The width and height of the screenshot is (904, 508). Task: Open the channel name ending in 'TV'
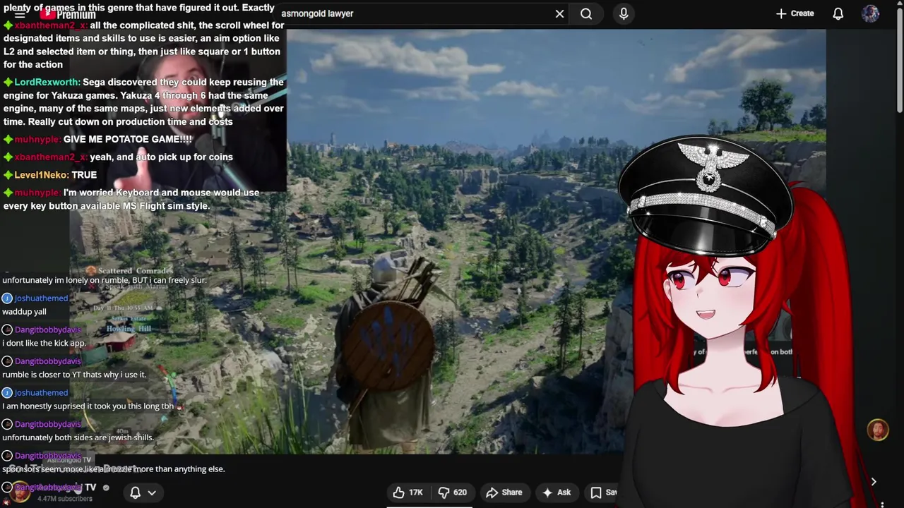(x=66, y=488)
